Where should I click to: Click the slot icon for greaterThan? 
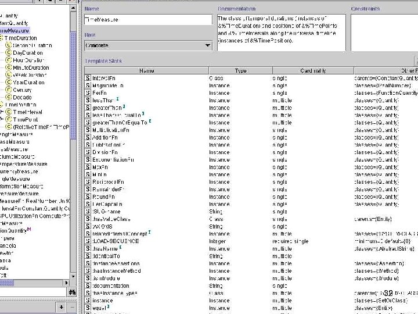coord(88,108)
